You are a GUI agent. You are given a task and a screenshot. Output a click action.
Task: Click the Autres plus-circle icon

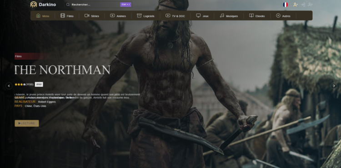(278, 15)
